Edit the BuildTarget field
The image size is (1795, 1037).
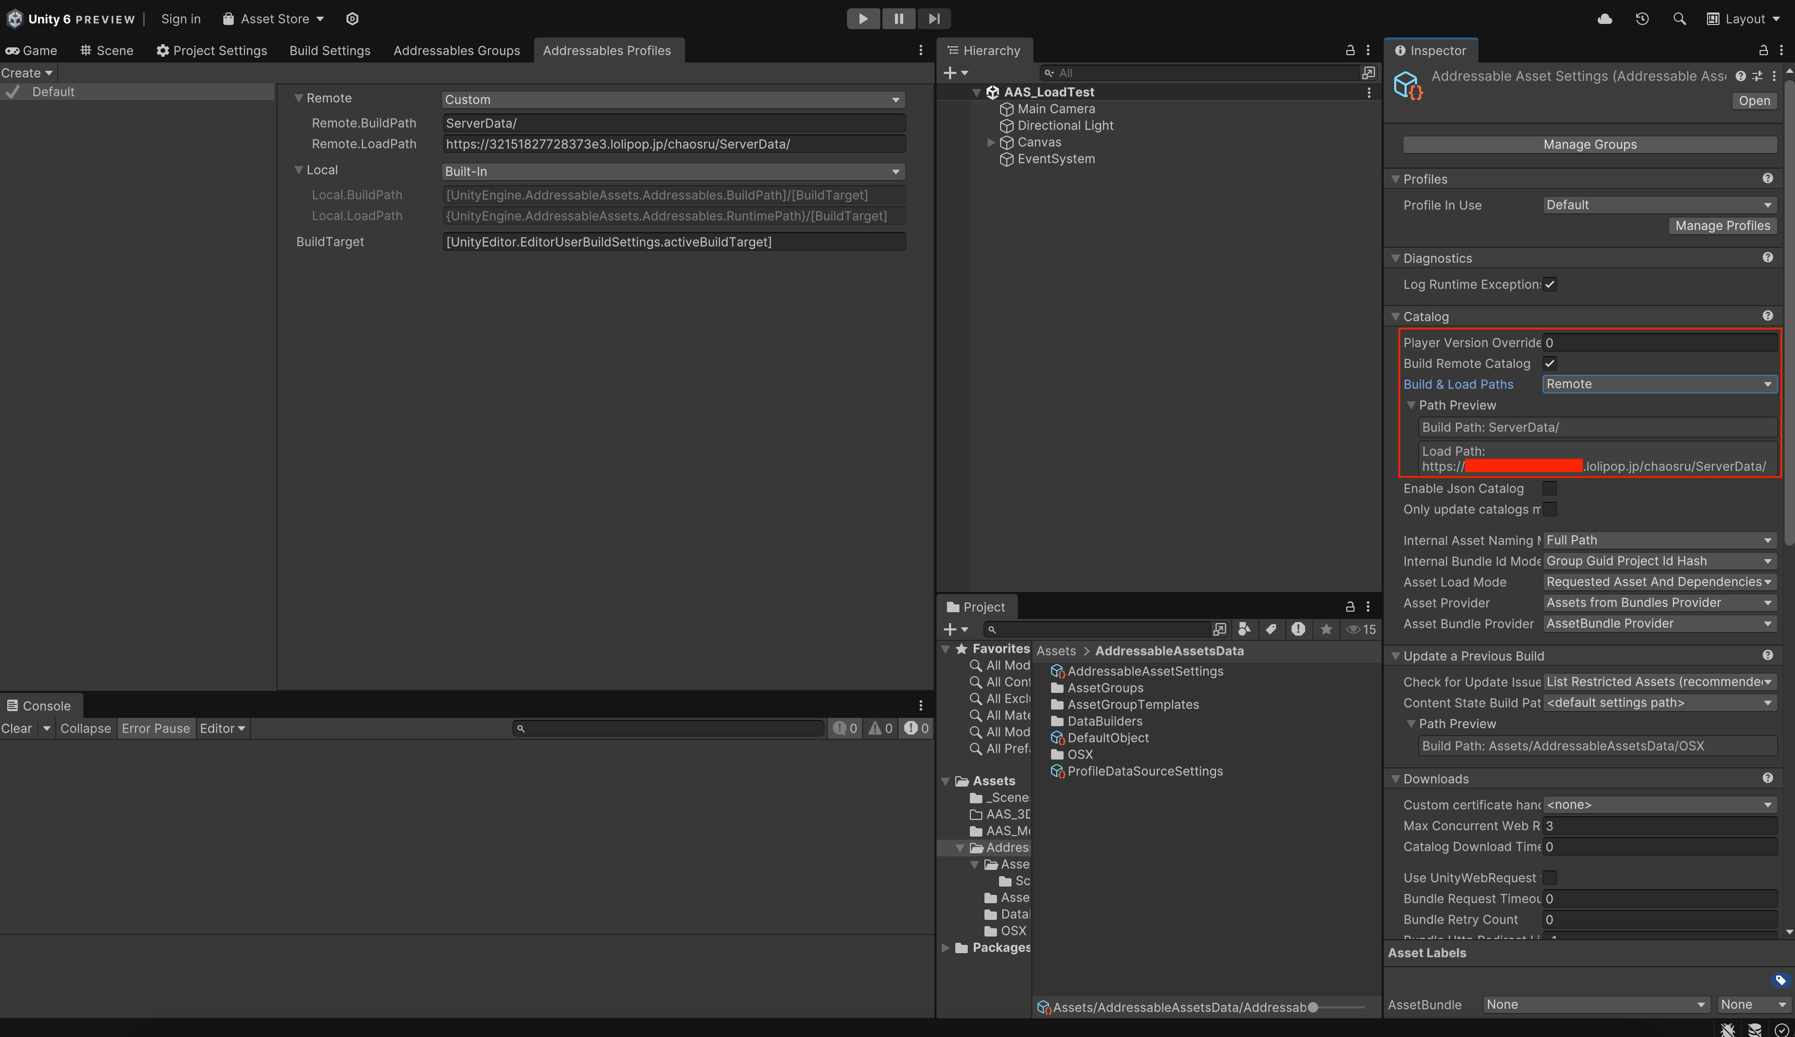point(674,242)
